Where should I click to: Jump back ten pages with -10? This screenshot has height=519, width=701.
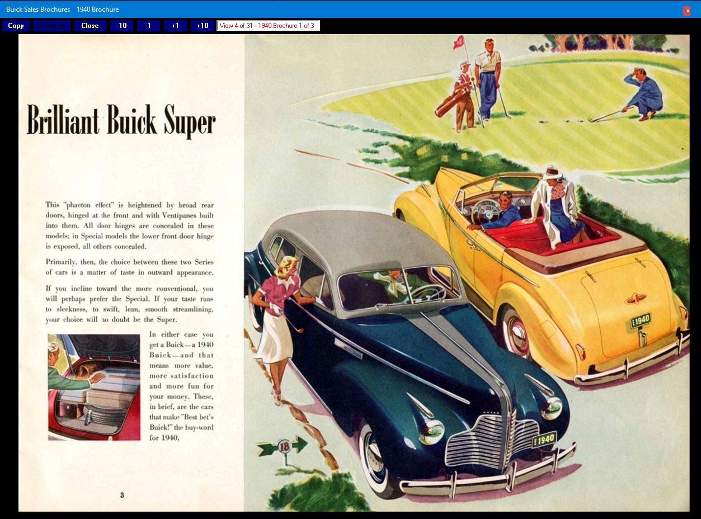click(x=121, y=26)
